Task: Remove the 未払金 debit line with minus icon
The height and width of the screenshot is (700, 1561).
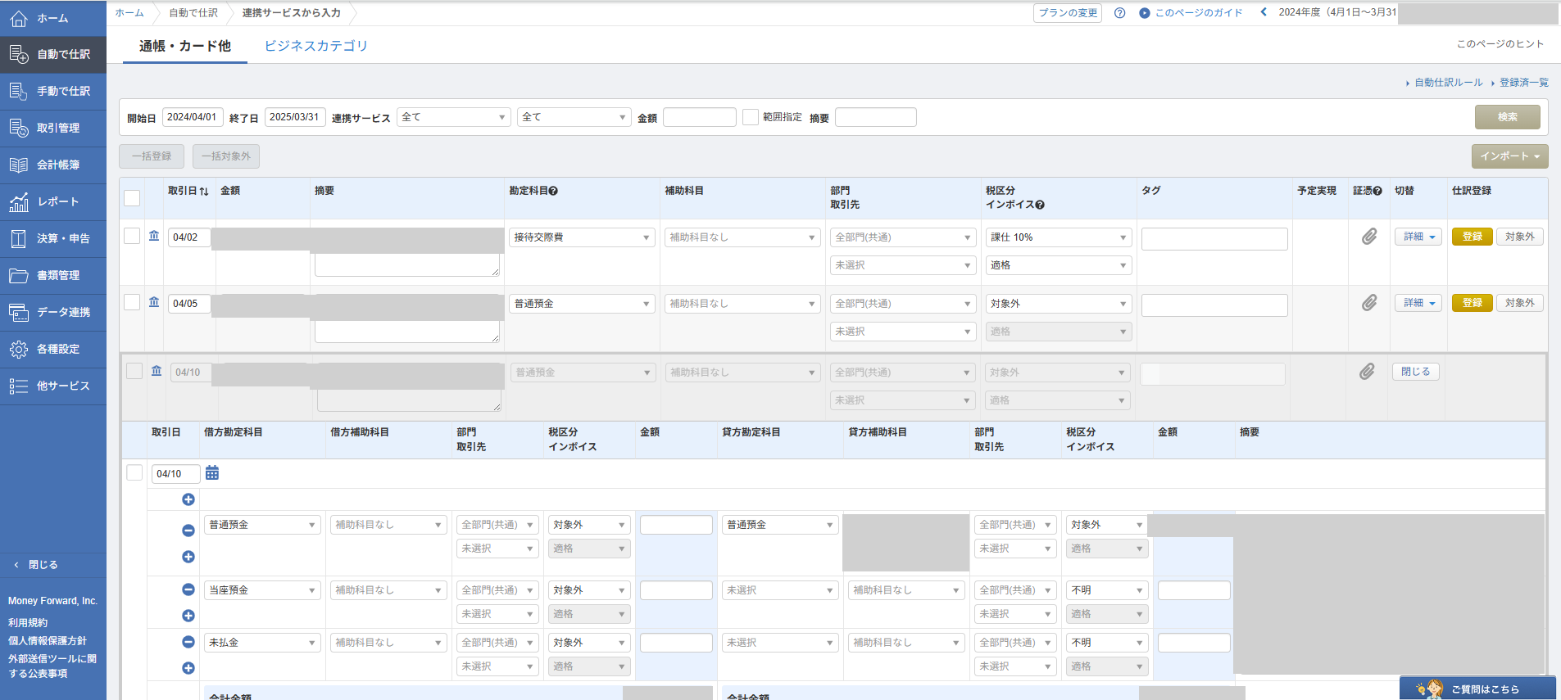Action: coord(188,642)
